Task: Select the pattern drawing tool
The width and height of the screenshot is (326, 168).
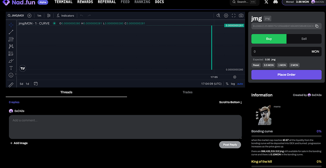Action: [x=11, y=46]
